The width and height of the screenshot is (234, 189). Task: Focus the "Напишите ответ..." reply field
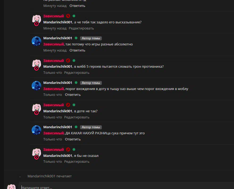[127, 186]
